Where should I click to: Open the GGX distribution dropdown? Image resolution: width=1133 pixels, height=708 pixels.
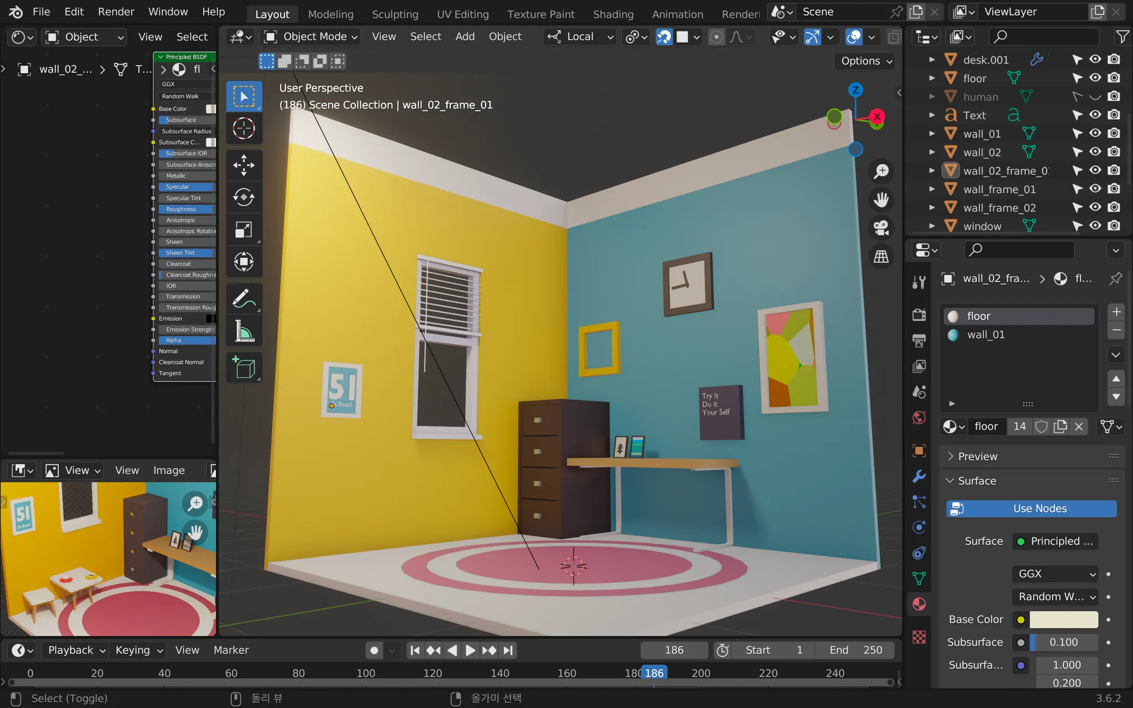click(x=1055, y=574)
